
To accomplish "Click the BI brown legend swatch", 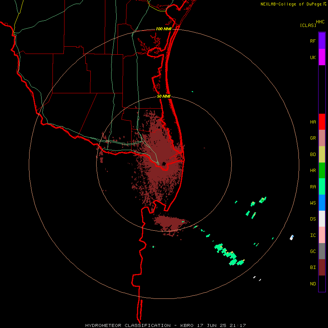I will click(x=322, y=268).
